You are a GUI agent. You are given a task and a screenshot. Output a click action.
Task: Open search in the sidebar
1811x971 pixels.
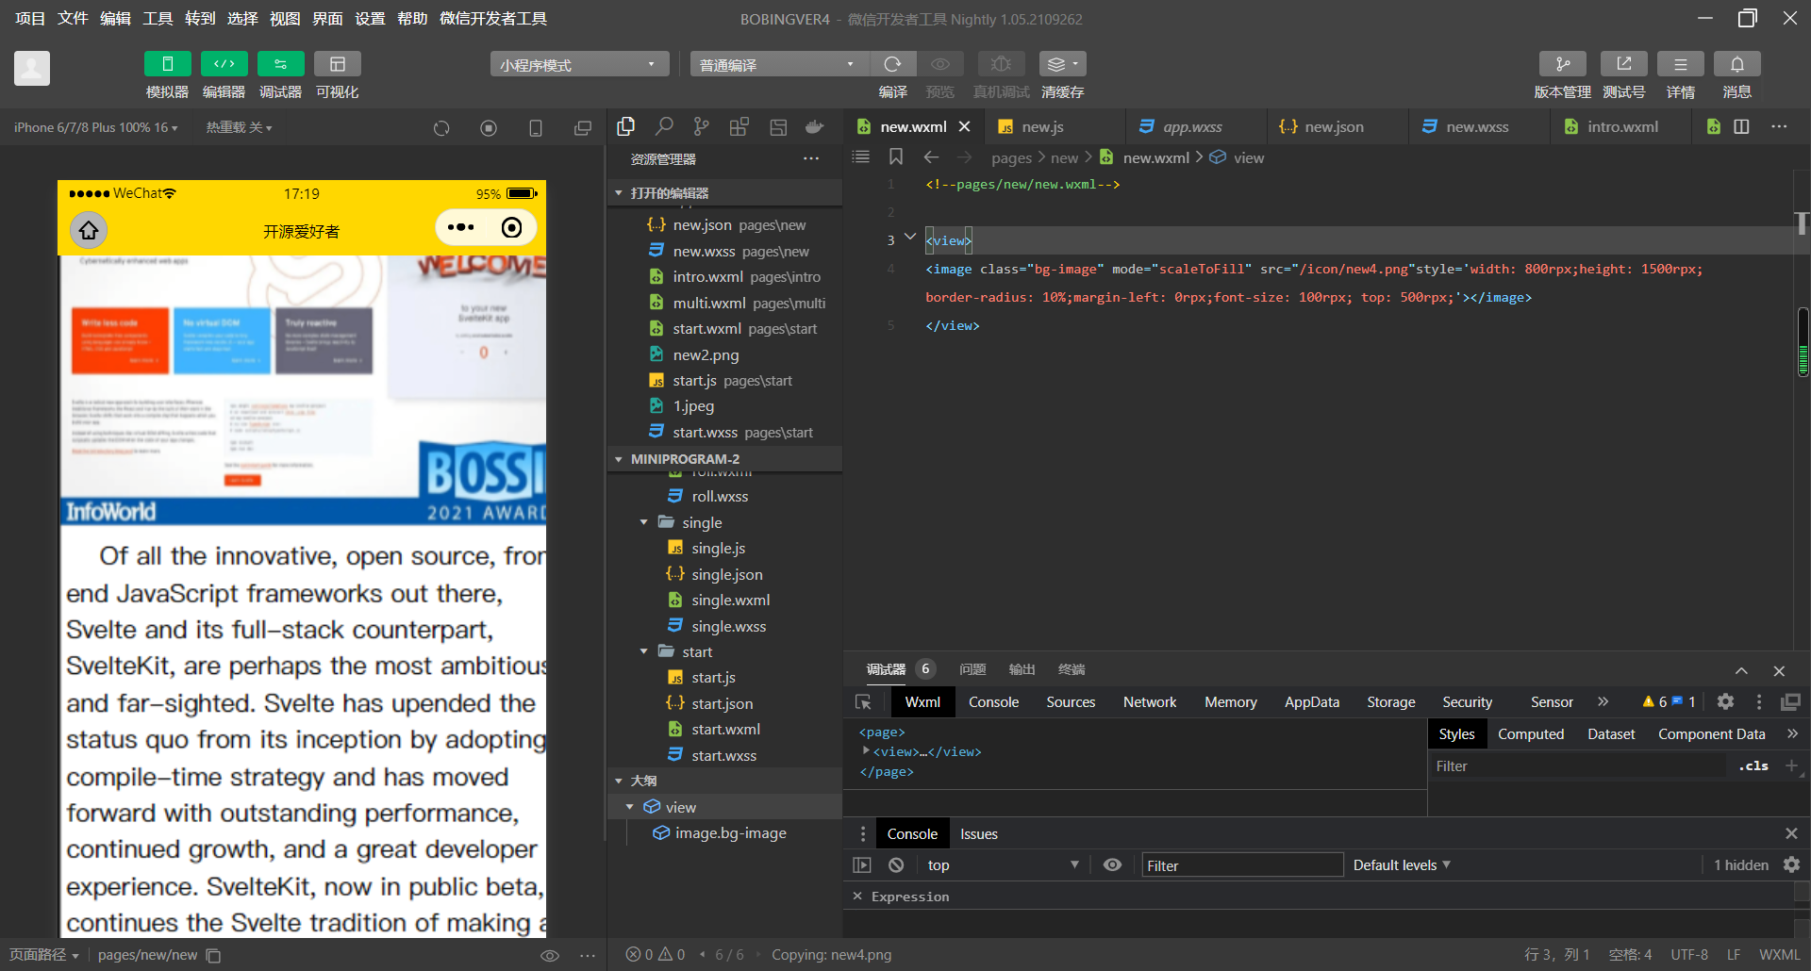[664, 126]
